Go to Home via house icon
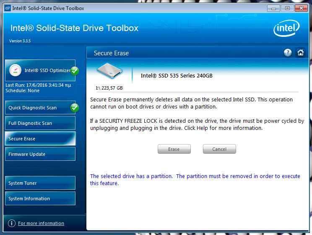This screenshot has width=312, height=235. (300, 53)
